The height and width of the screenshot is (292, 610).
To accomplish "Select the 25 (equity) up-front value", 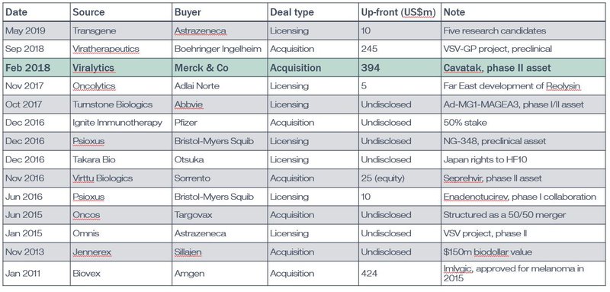I will (x=382, y=178).
